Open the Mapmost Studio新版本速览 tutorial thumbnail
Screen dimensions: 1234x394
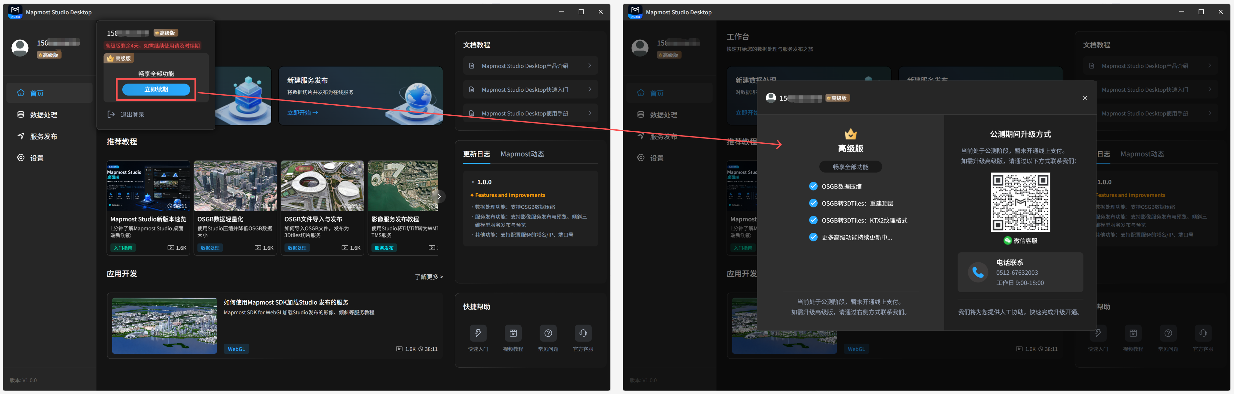pyautogui.click(x=148, y=186)
